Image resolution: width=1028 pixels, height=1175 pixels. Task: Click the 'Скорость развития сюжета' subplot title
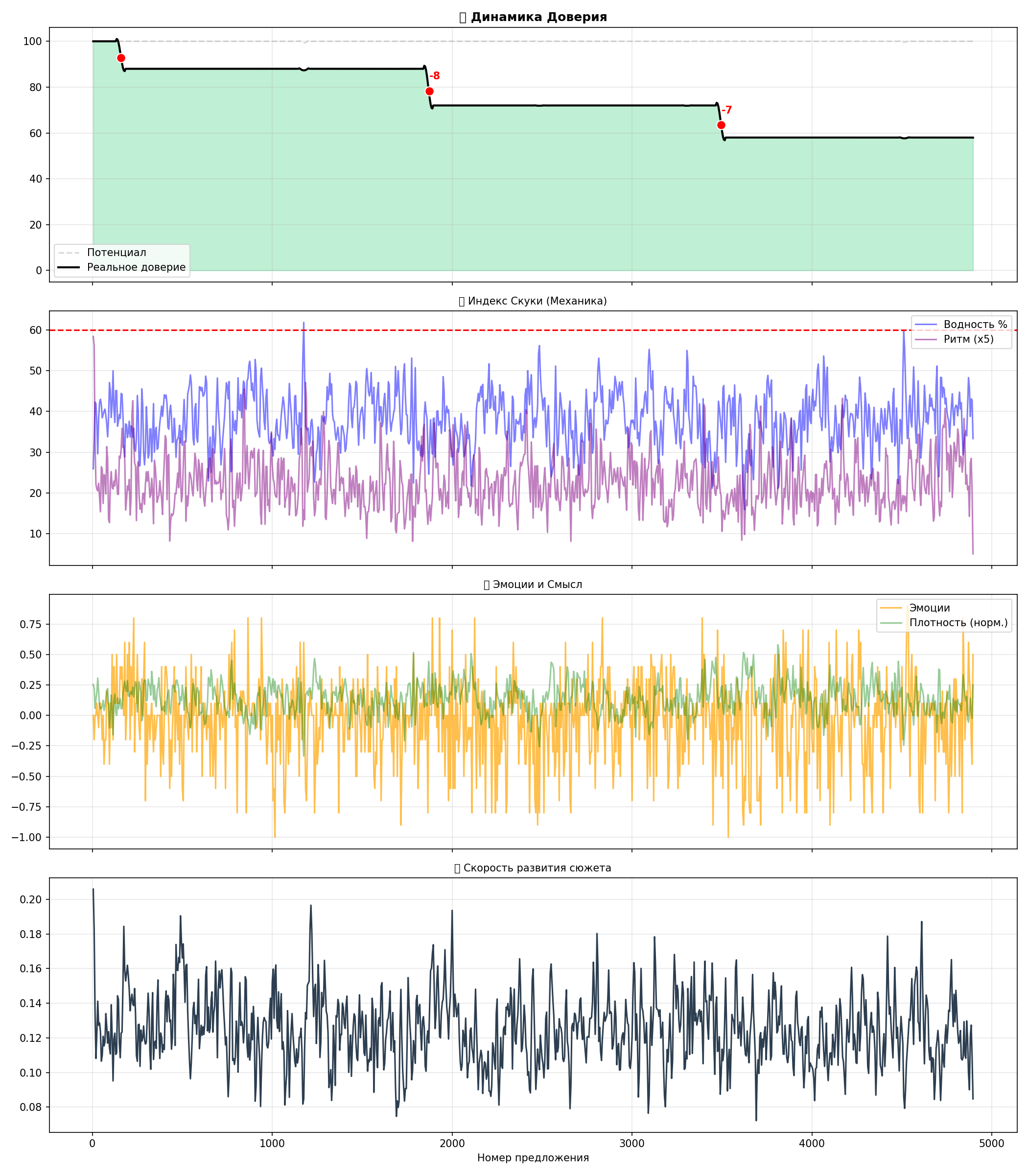pyautogui.click(x=537, y=868)
